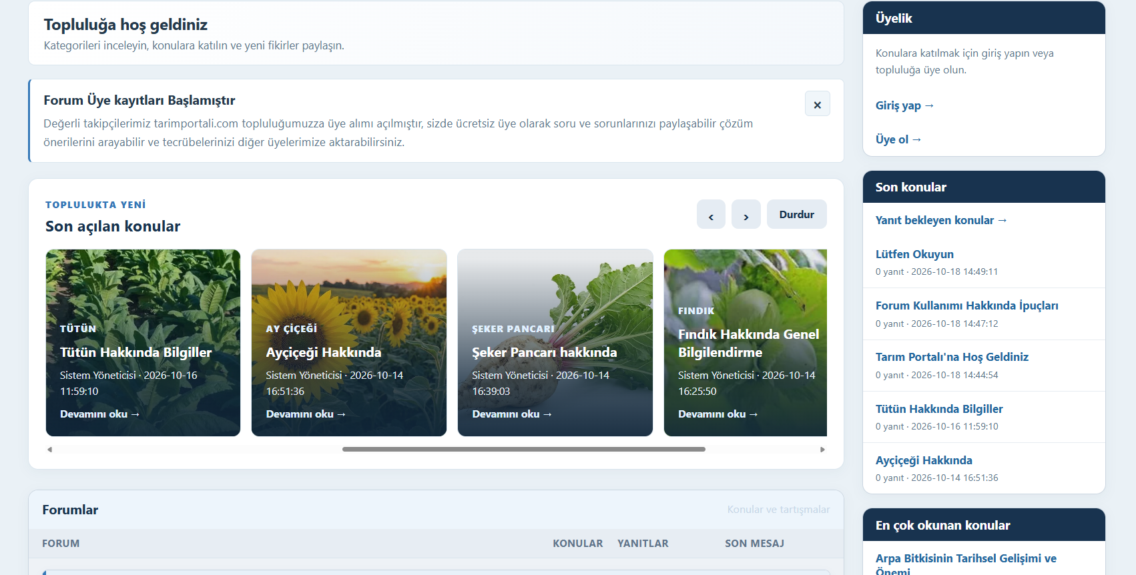This screenshot has width=1136, height=575.
Task: Open sidebar Ayçiçeği Hakkında topic
Action: point(924,460)
